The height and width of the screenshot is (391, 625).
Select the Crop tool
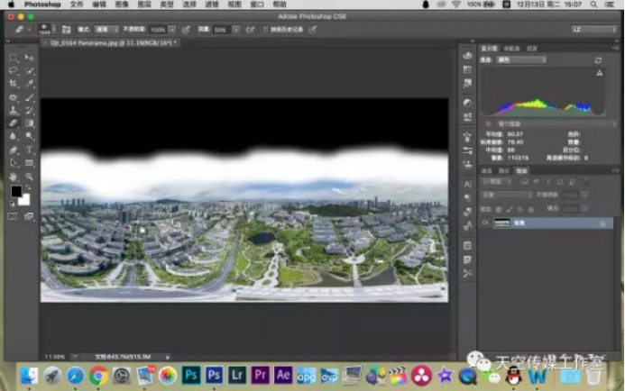click(14, 83)
